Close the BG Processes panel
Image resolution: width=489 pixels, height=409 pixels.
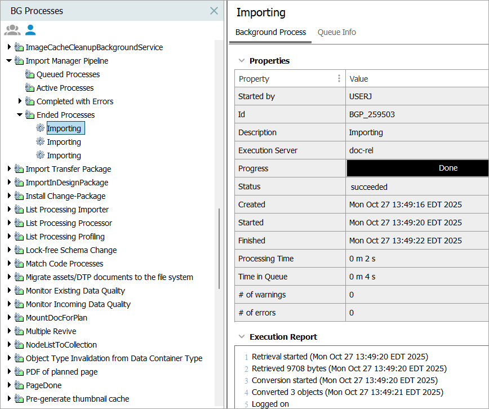[x=214, y=11]
